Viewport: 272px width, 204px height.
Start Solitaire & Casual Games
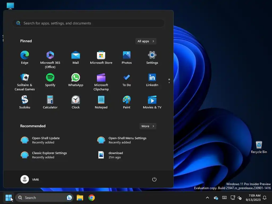point(25,82)
